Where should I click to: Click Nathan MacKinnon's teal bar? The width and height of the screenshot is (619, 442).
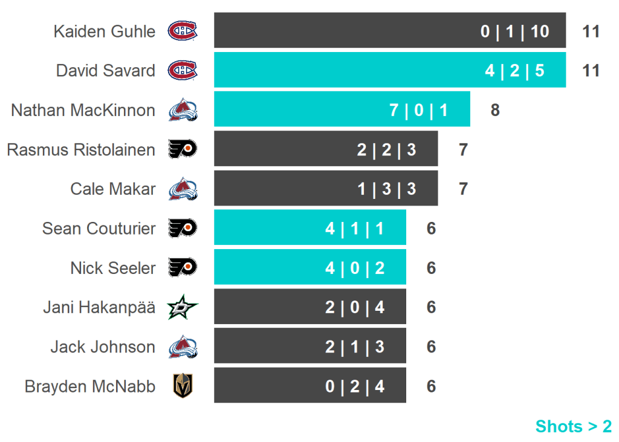342,109
